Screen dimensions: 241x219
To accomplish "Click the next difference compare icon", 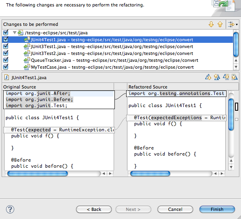I will coord(208,77).
